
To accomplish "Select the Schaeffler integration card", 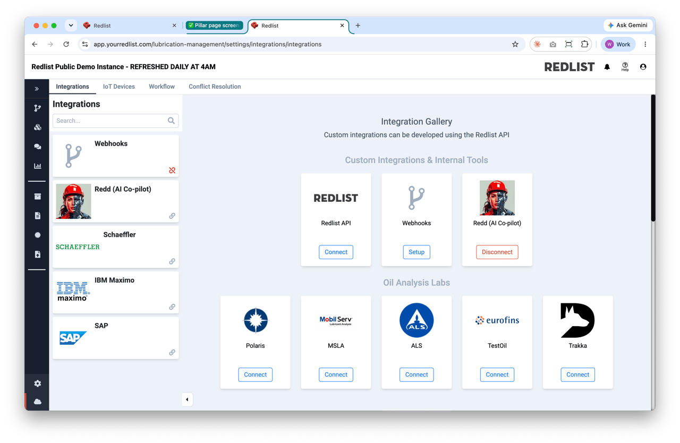I will [115, 247].
